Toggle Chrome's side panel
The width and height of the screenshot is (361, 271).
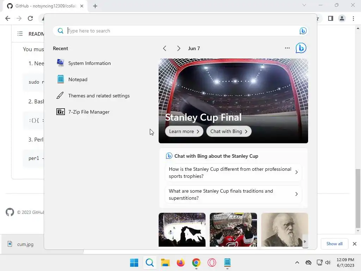click(331, 18)
